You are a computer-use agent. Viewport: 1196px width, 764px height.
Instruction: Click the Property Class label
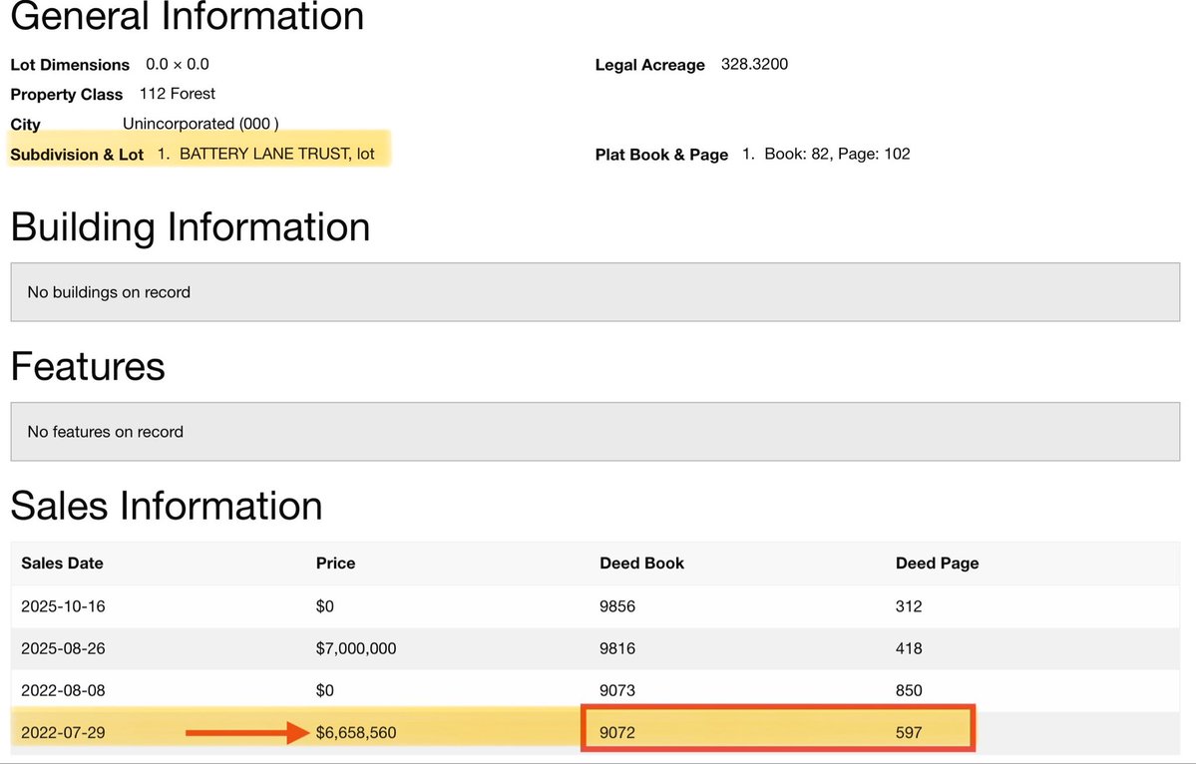(67, 95)
